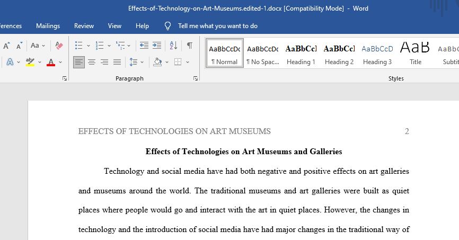Increase font size with Grow Font icon

click(x=6, y=46)
